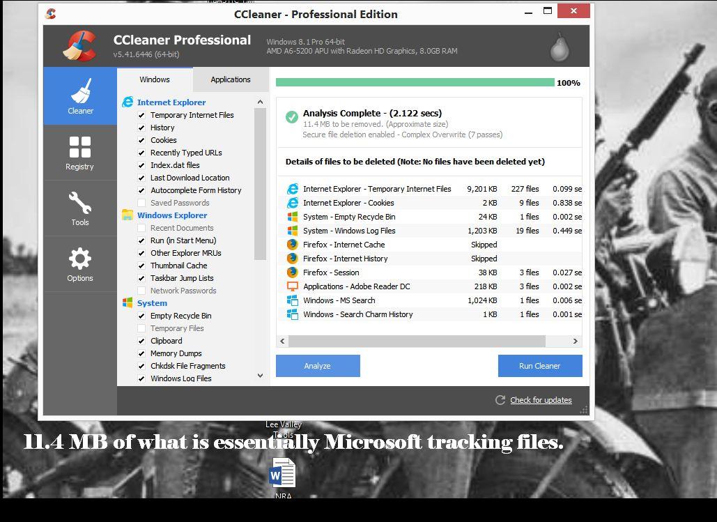Image resolution: width=717 pixels, height=522 pixels.
Task: Uncheck the Cookies cleaning option
Action: pyautogui.click(x=142, y=140)
